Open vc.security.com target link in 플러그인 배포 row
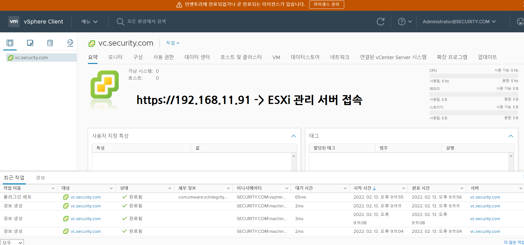Screen dimensions: 524x245 point(86,197)
